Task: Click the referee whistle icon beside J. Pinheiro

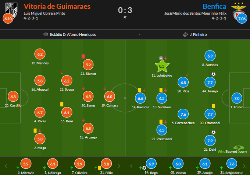Action: 185,34
